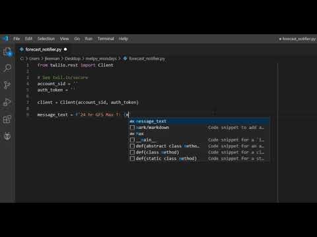Open the Selection menu
The width and height of the screenshot is (317, 237).
(x=46, y=39)
